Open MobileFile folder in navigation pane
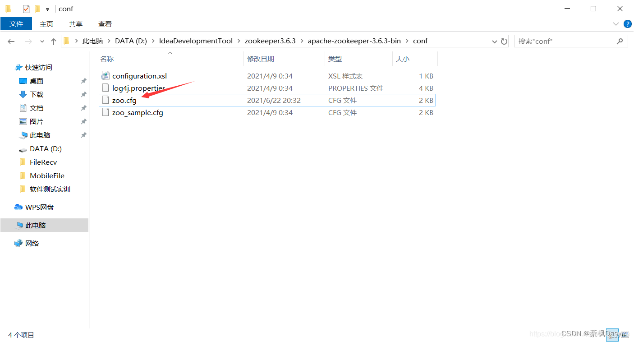The width and height of the screenshot is (634, 342). (47, 176)
